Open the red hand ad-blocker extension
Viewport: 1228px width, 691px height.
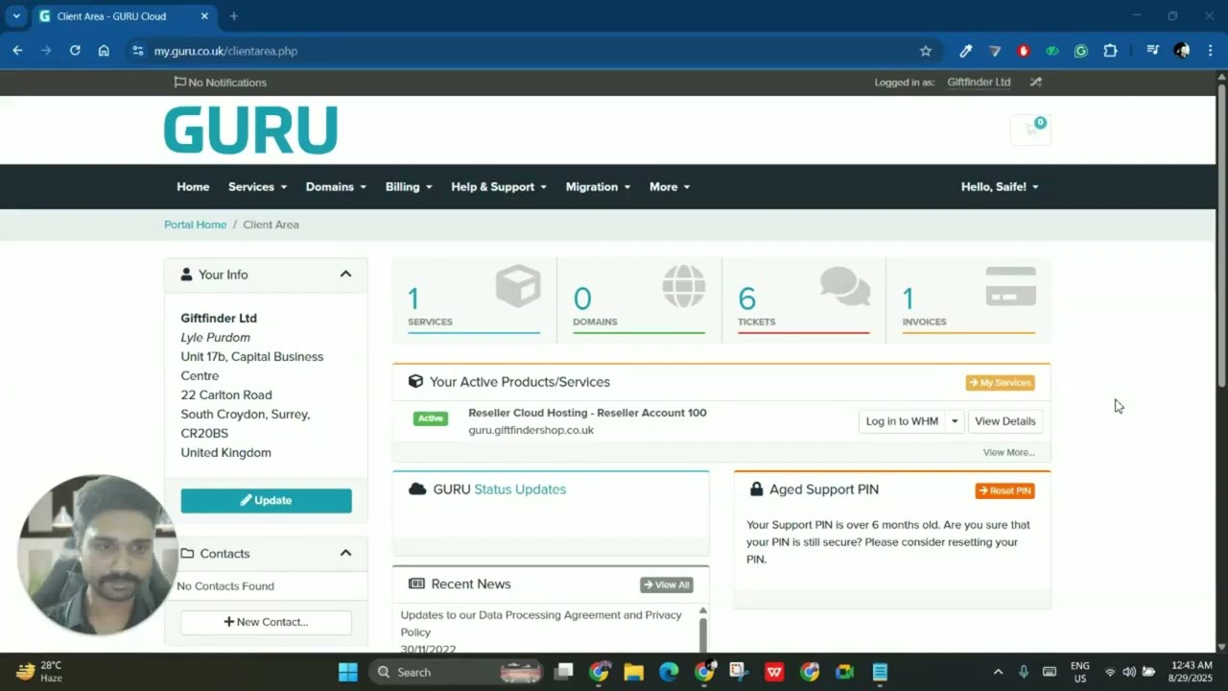click(1024, 51)
